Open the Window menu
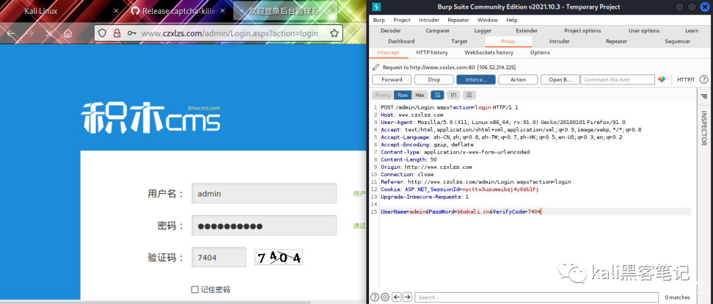 click(x=487, y=20)
